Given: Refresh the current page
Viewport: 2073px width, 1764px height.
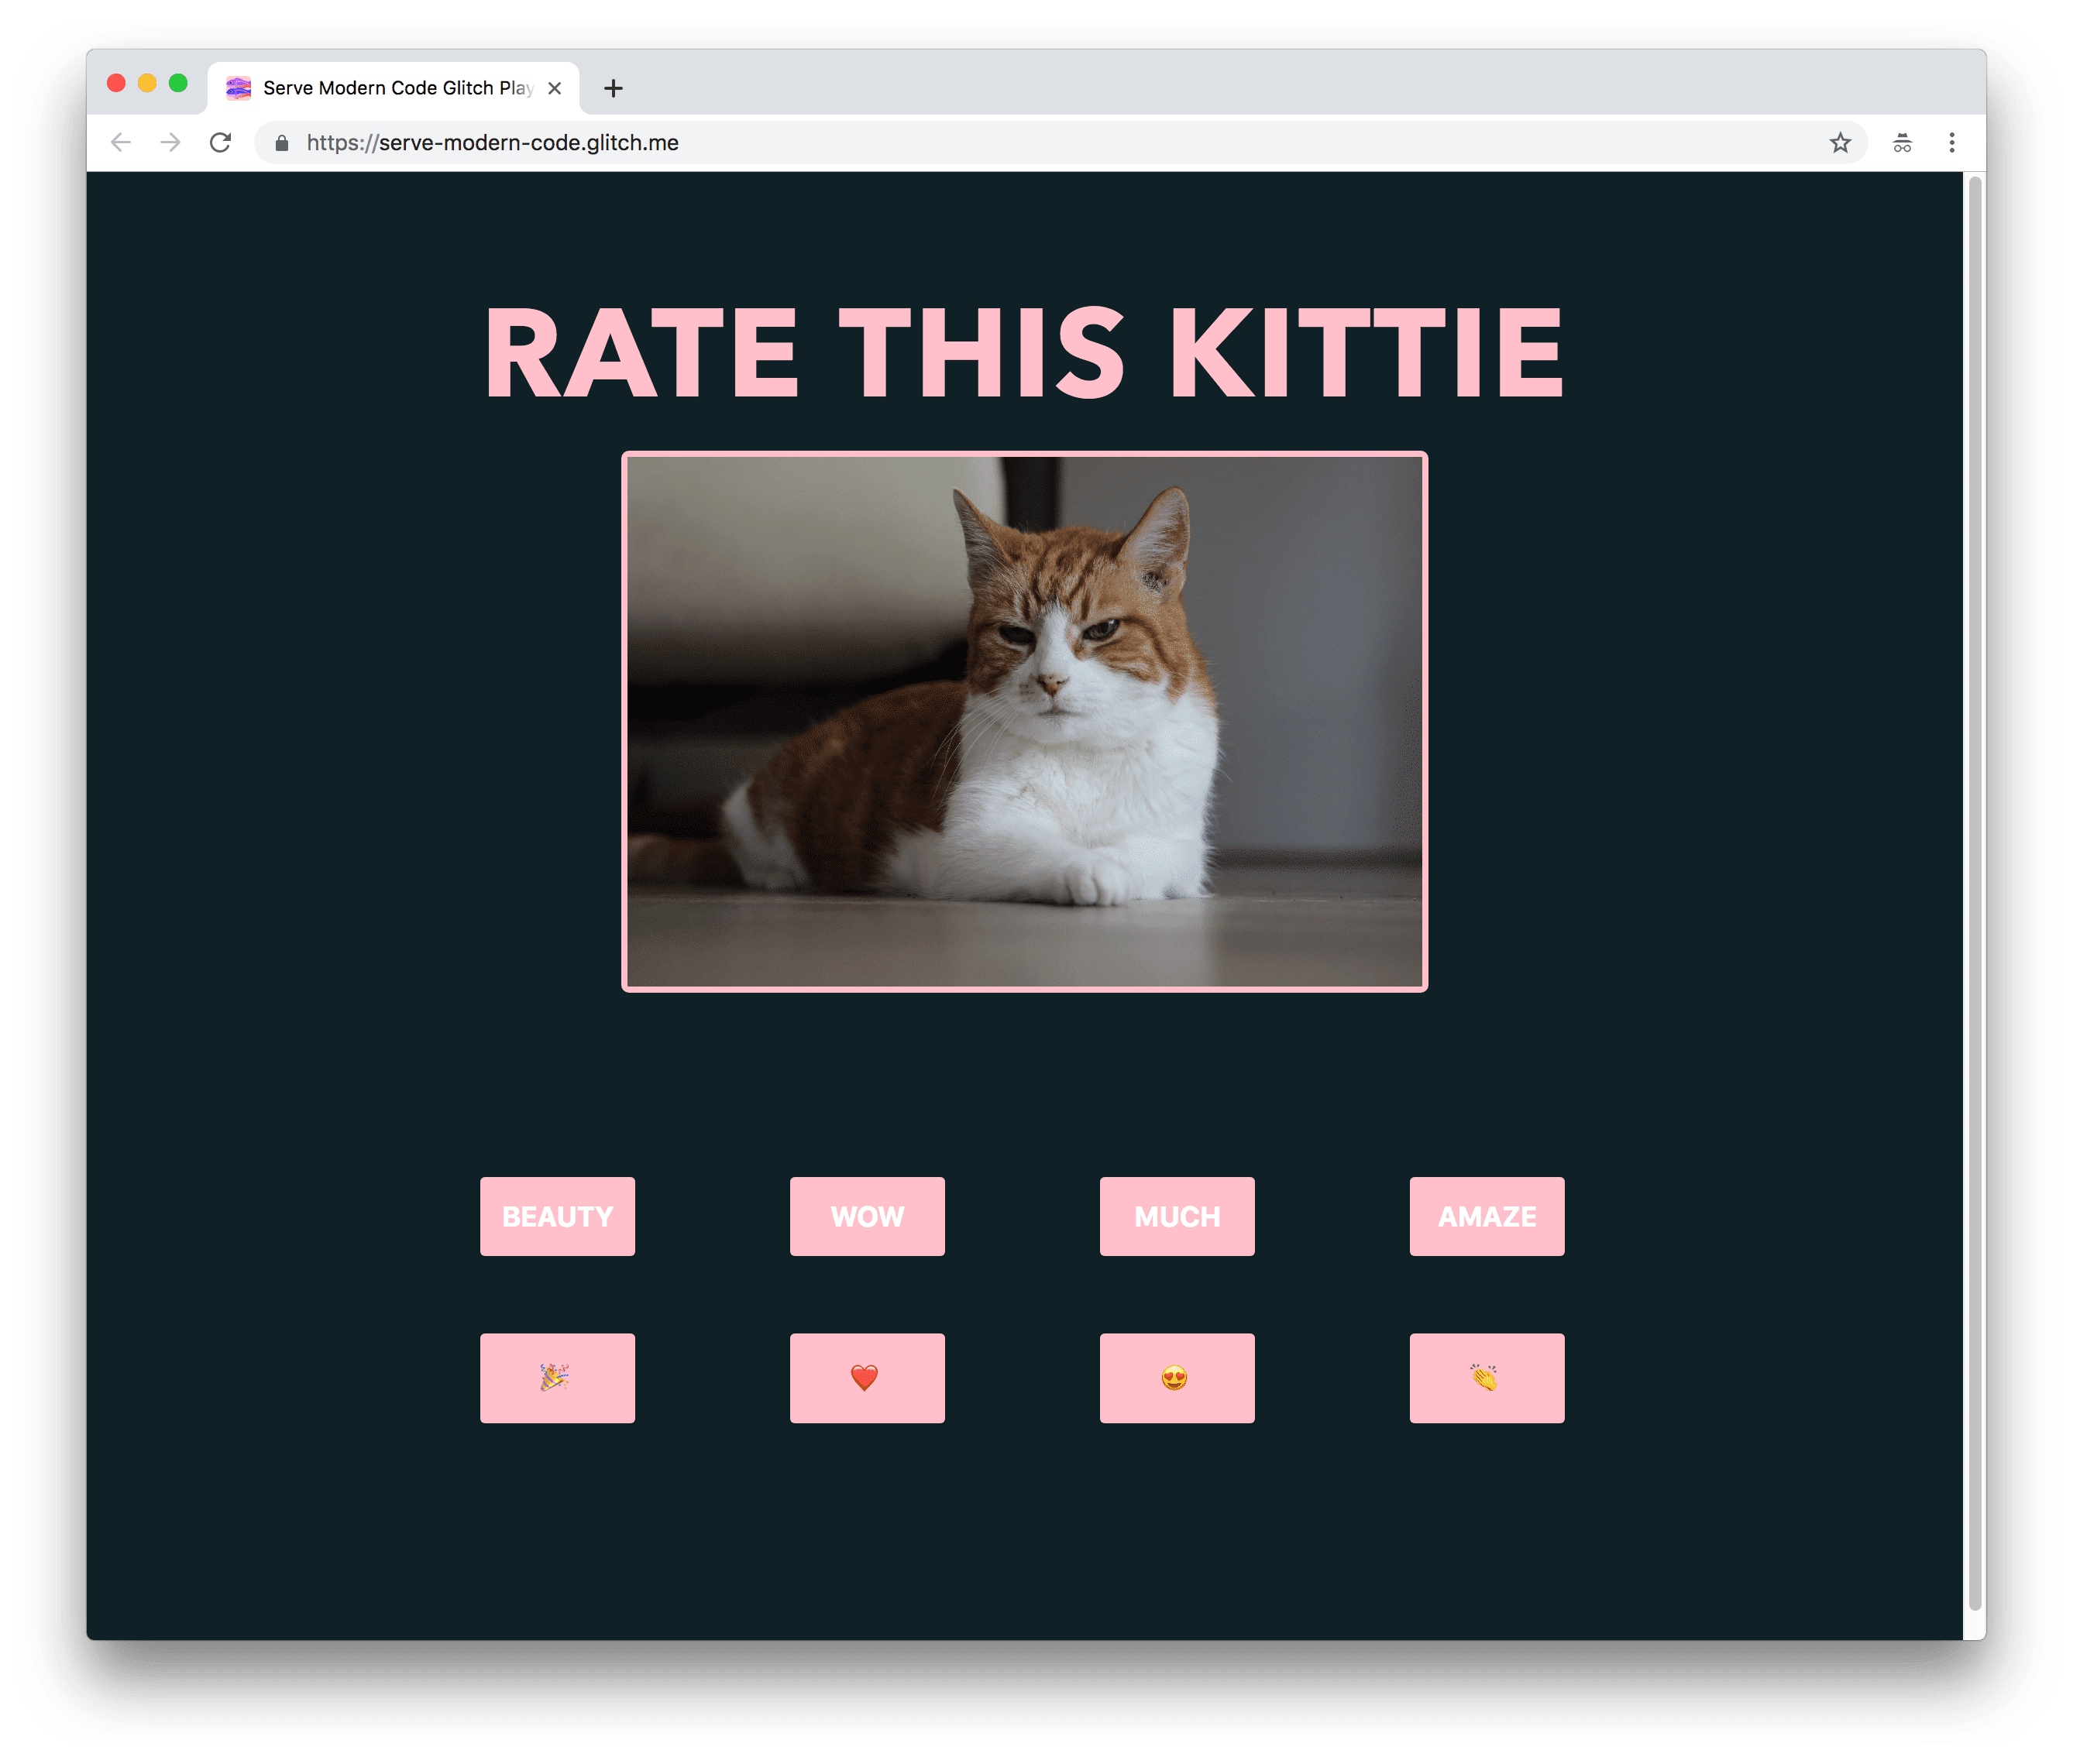Looking at the screenshot, I should click(219, 143).
